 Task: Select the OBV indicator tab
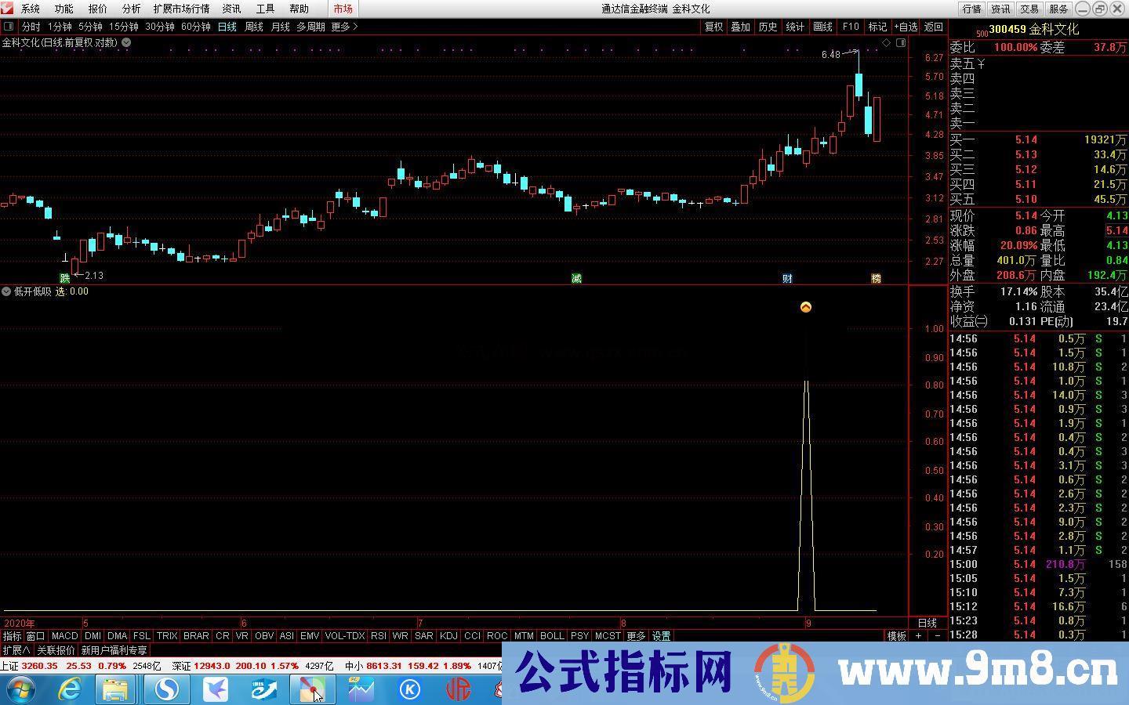click(x=264, y=636)
